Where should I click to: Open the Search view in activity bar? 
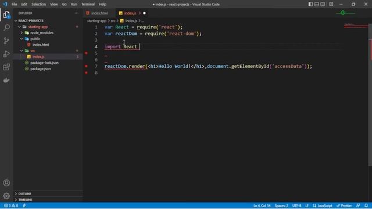(x=6, y=27)
